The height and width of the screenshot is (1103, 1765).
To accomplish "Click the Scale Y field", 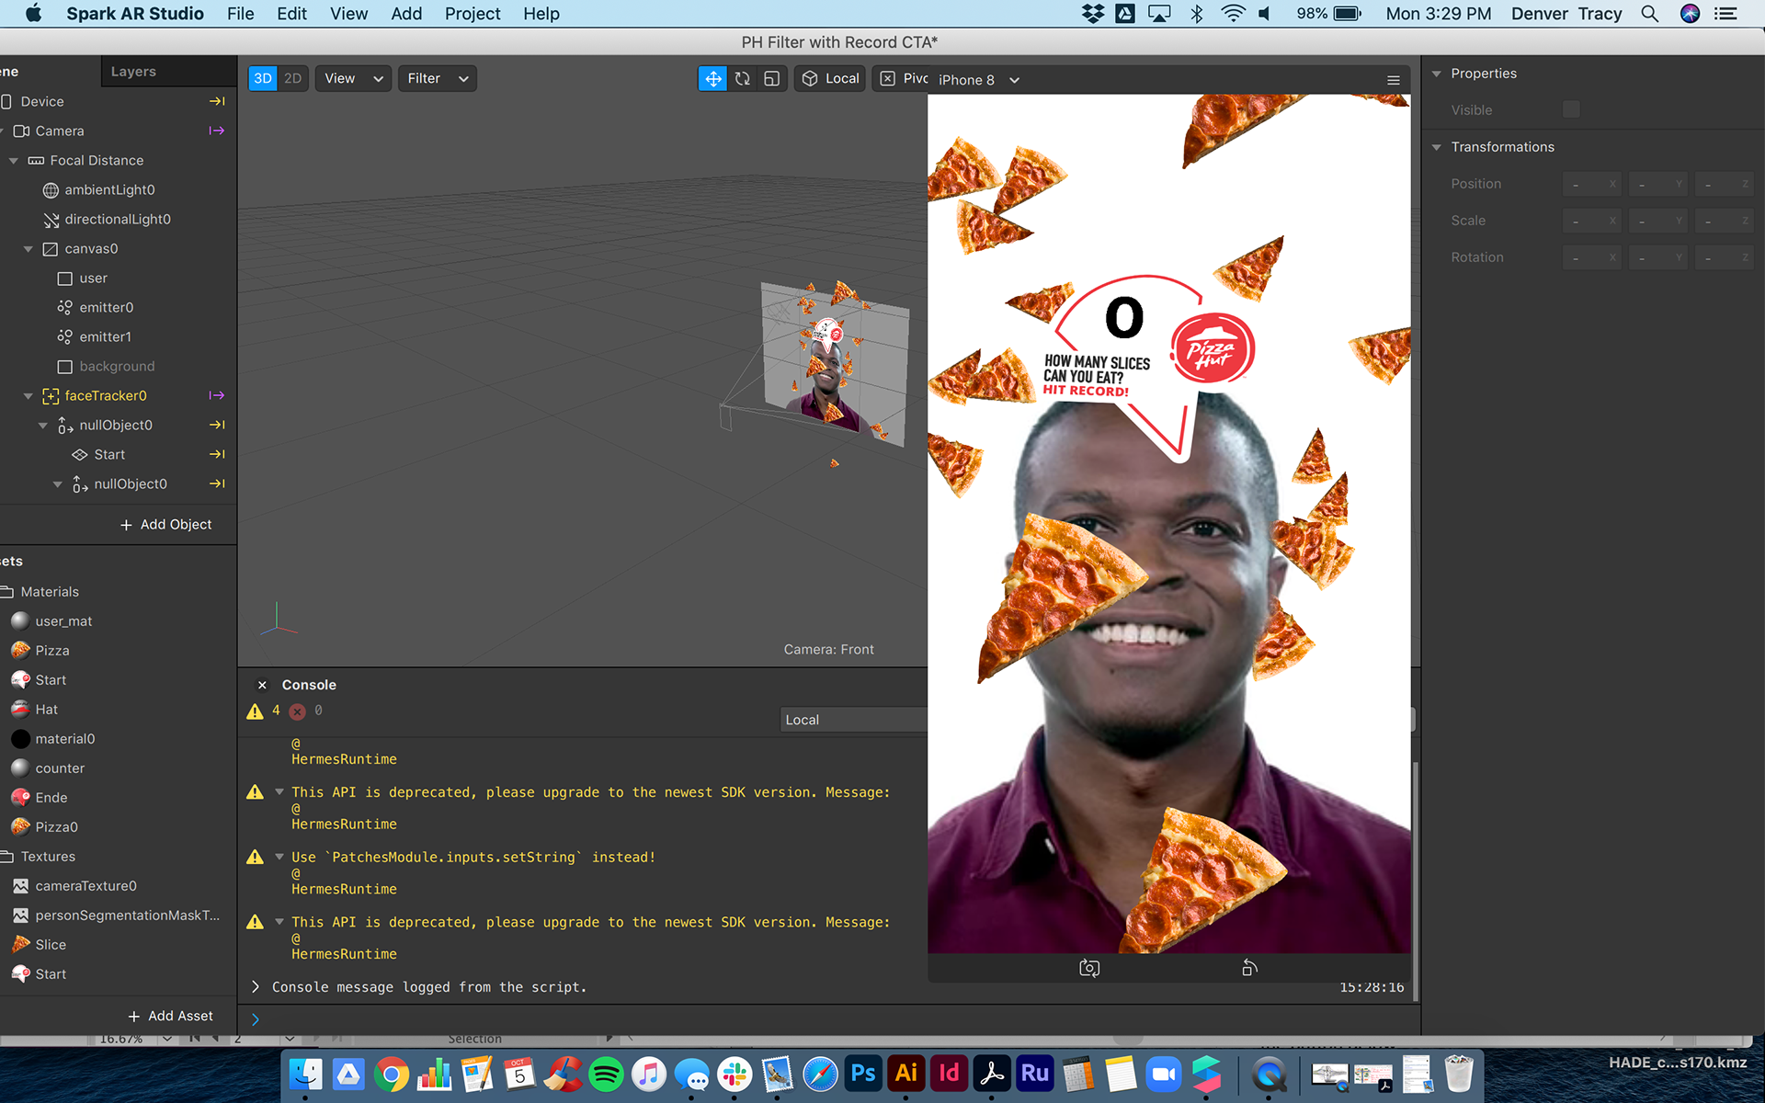I will coord(1657,221).
